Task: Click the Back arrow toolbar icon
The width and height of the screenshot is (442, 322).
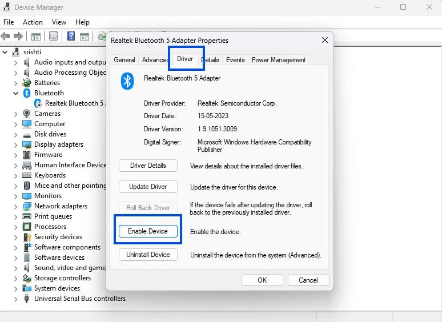Action: pos(5,36)
